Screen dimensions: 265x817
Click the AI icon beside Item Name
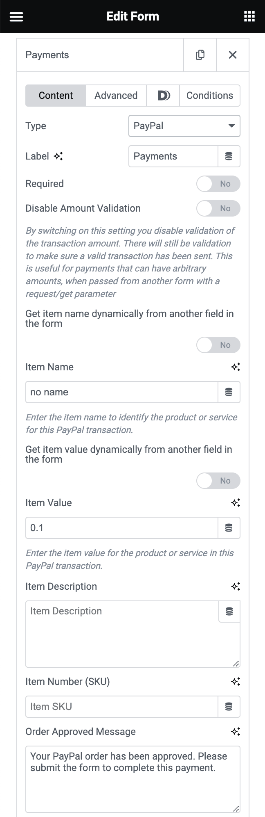pyautogui.click(x=236, y=367)
